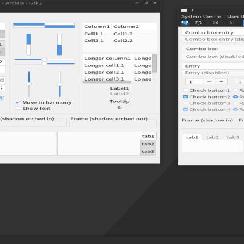Viewport: 244px width, 244px height.
Task: Increase spin button value with plus
Action: 221,82
